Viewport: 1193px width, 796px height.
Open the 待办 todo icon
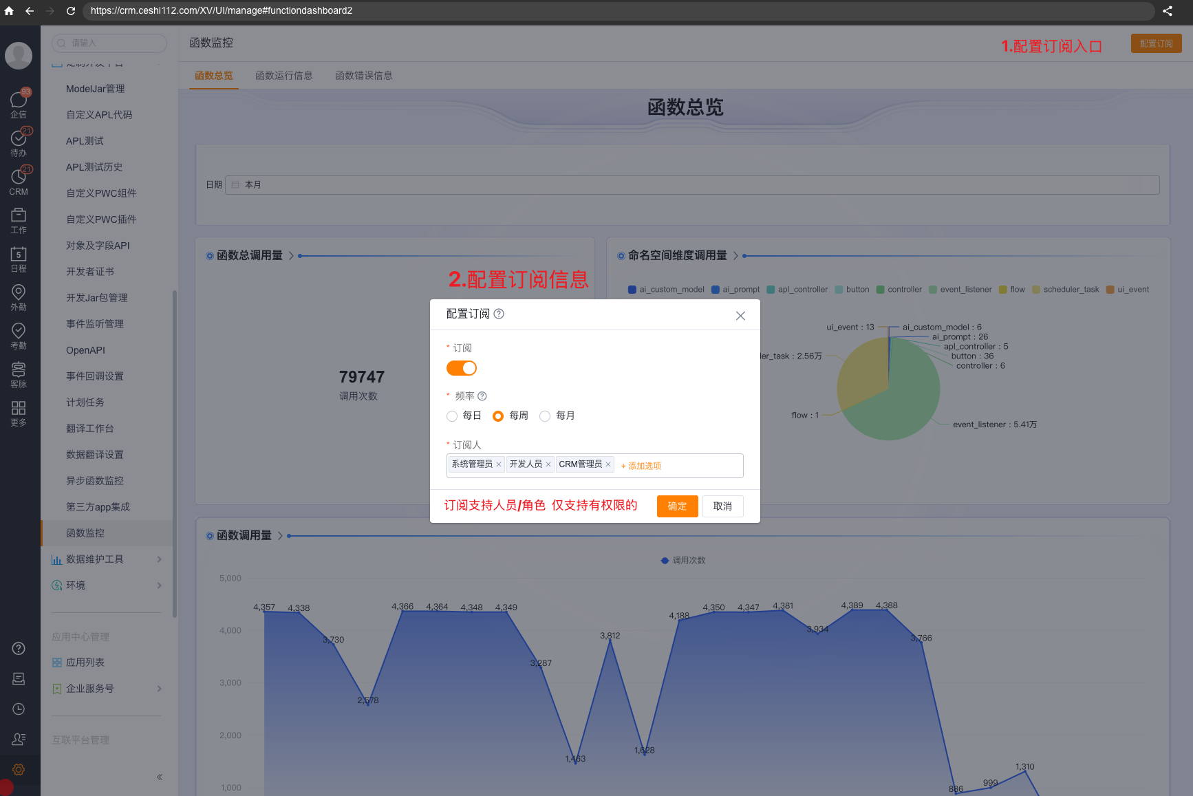[19, 142]
